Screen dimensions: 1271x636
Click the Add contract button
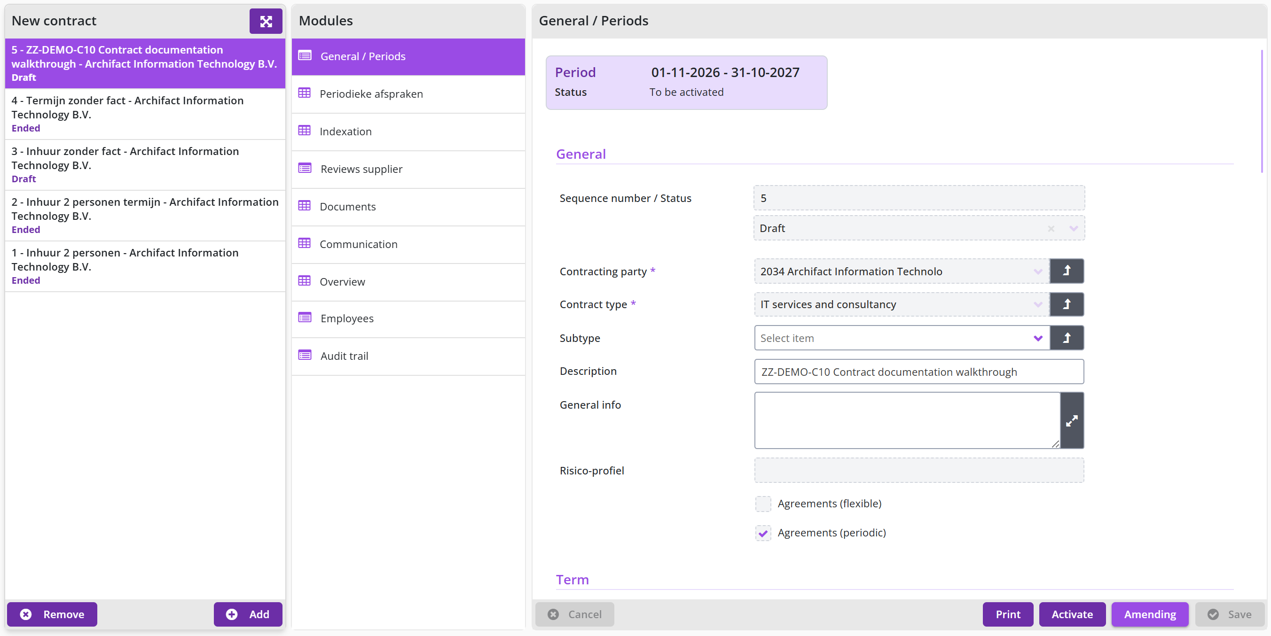pos(248,614)
